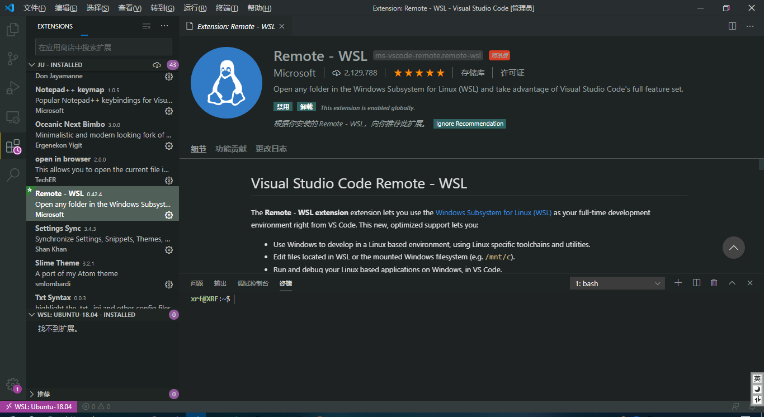Split the terminal pane
The height and width of the screenshot is (417, 764).
tap(696, 283)
